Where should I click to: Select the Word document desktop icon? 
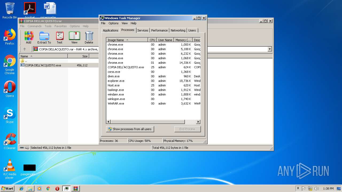(x=50, y=11)
